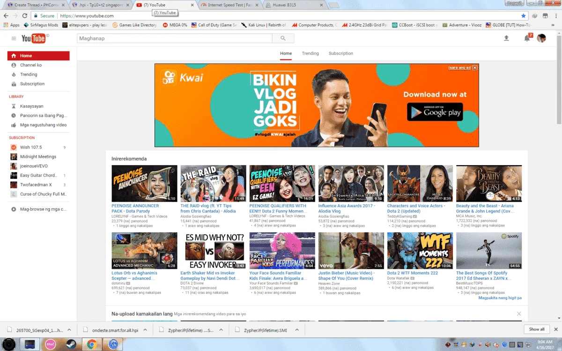
Task: Open Beauty and the Beast video thumbnail
Action: (x=489, y=183)
